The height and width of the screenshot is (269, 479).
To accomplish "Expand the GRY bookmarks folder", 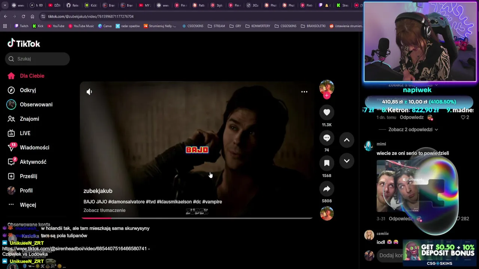I will (235, 26).
